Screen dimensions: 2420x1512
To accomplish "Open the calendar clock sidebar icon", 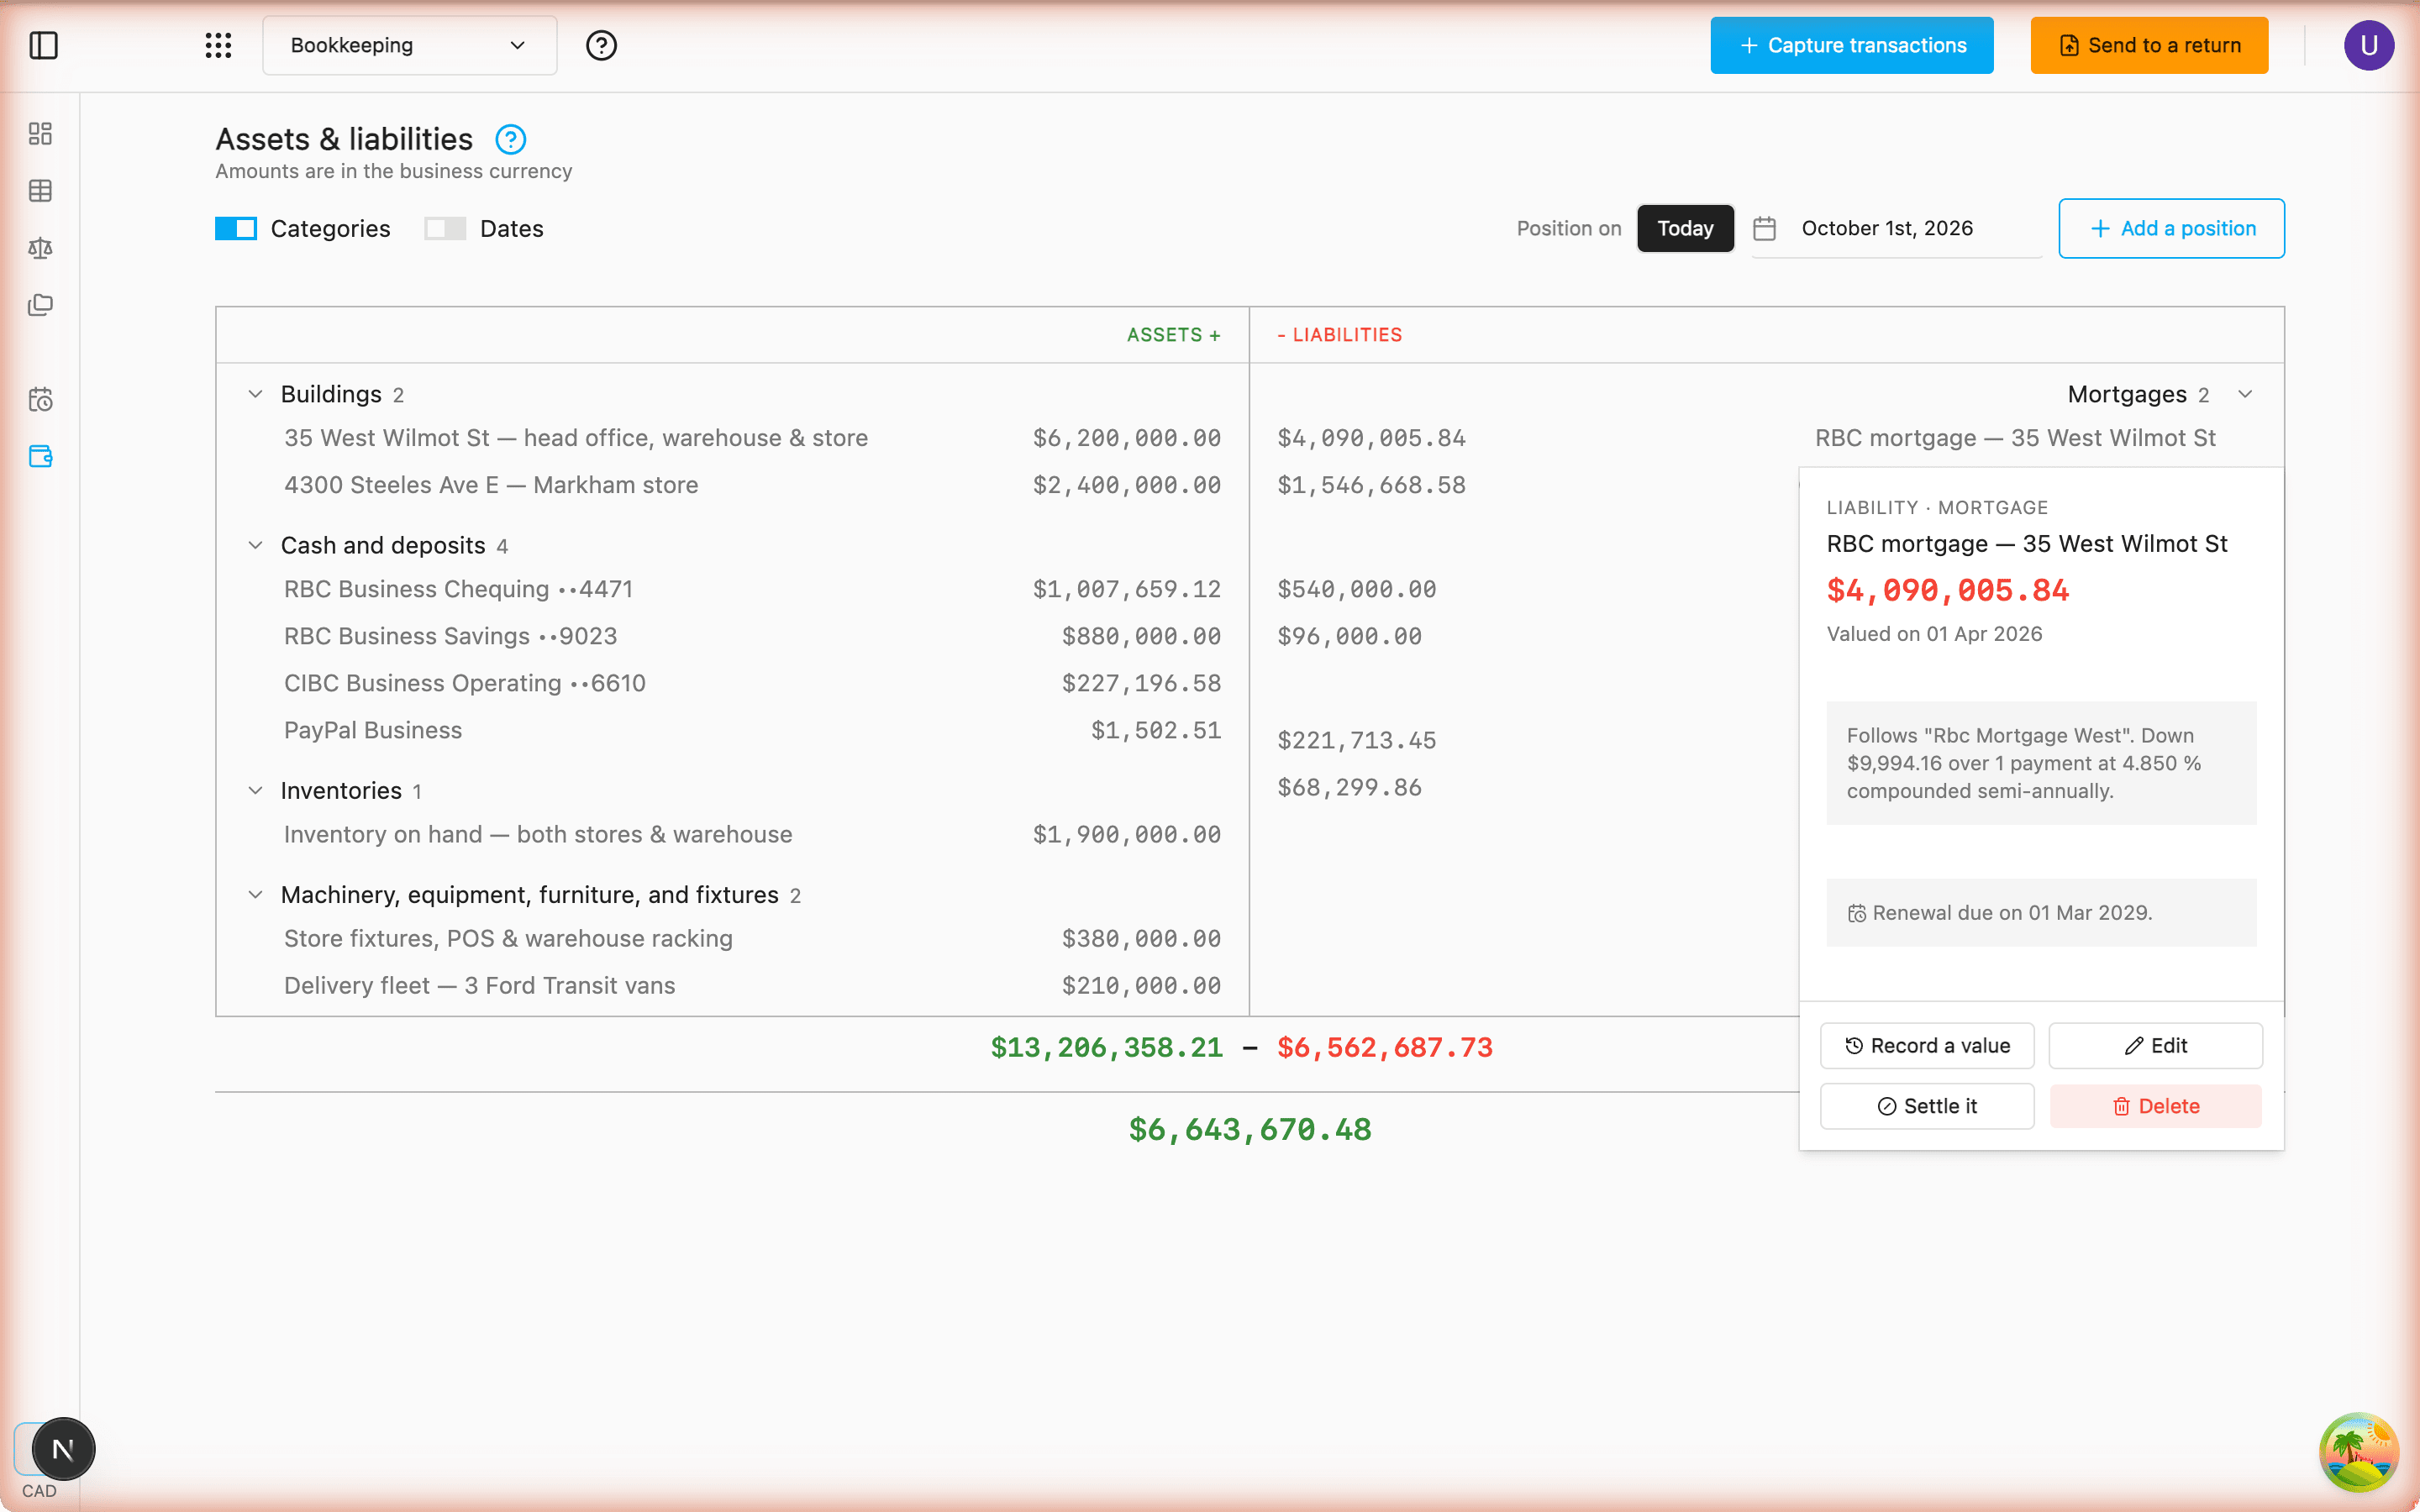I will pos(40,400).
